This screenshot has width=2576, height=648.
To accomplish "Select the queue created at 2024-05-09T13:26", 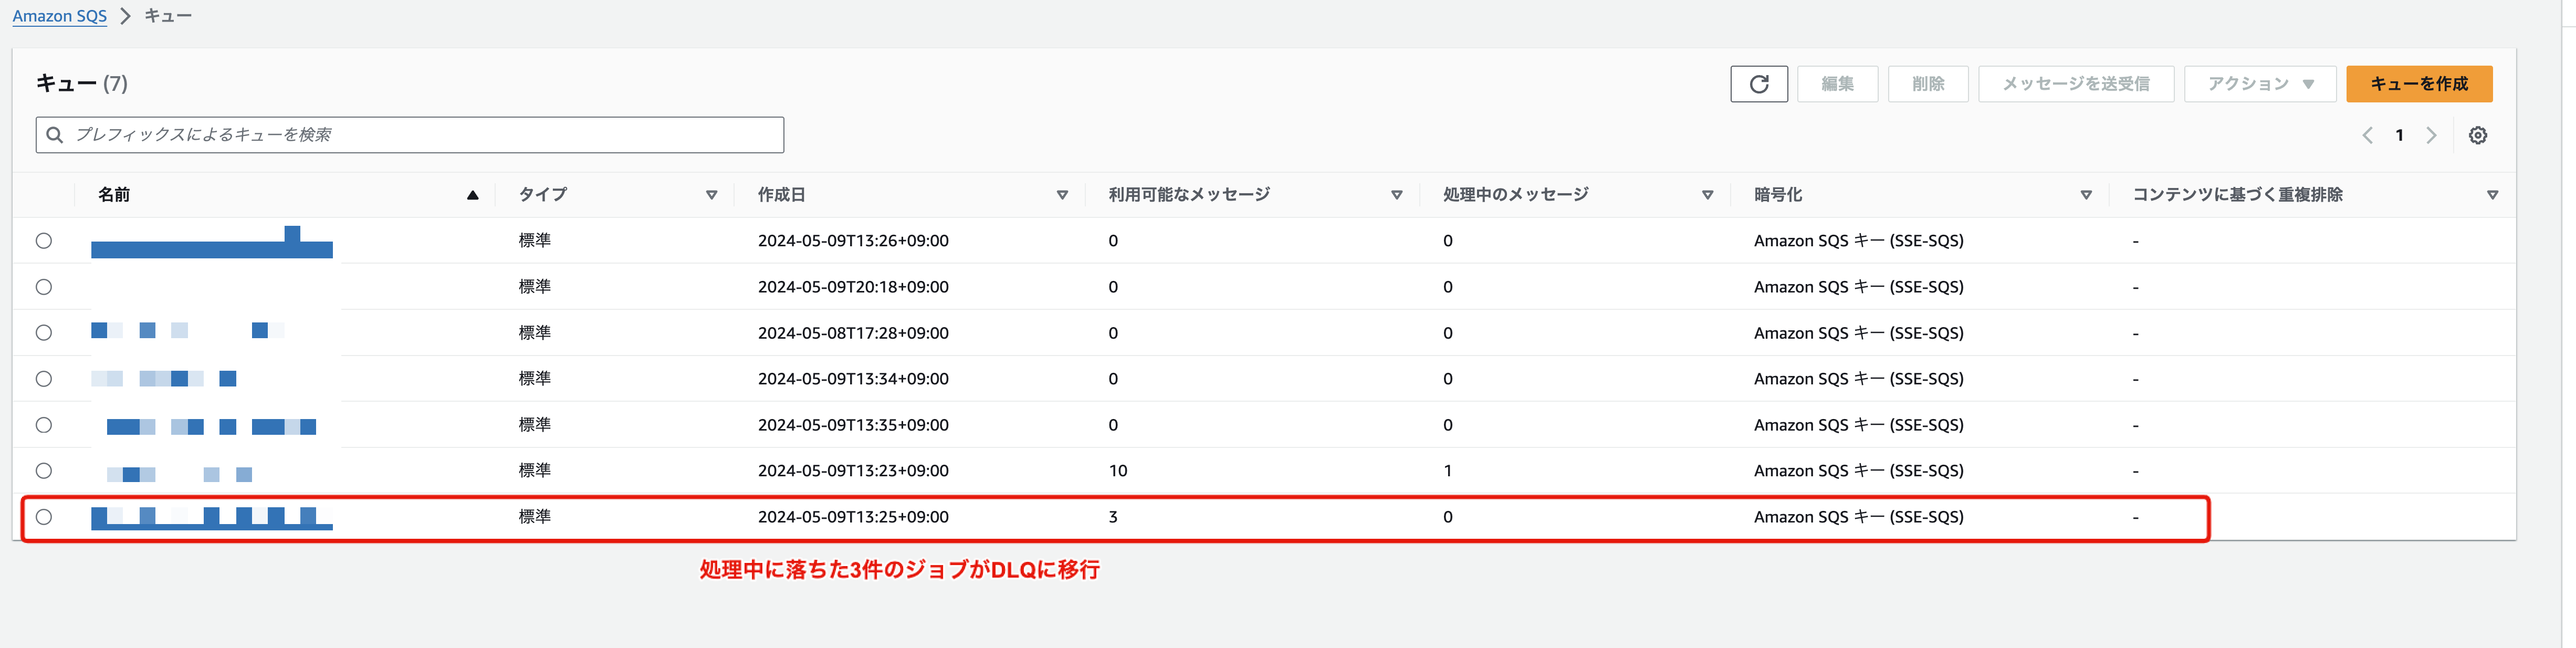I will 44,241.
